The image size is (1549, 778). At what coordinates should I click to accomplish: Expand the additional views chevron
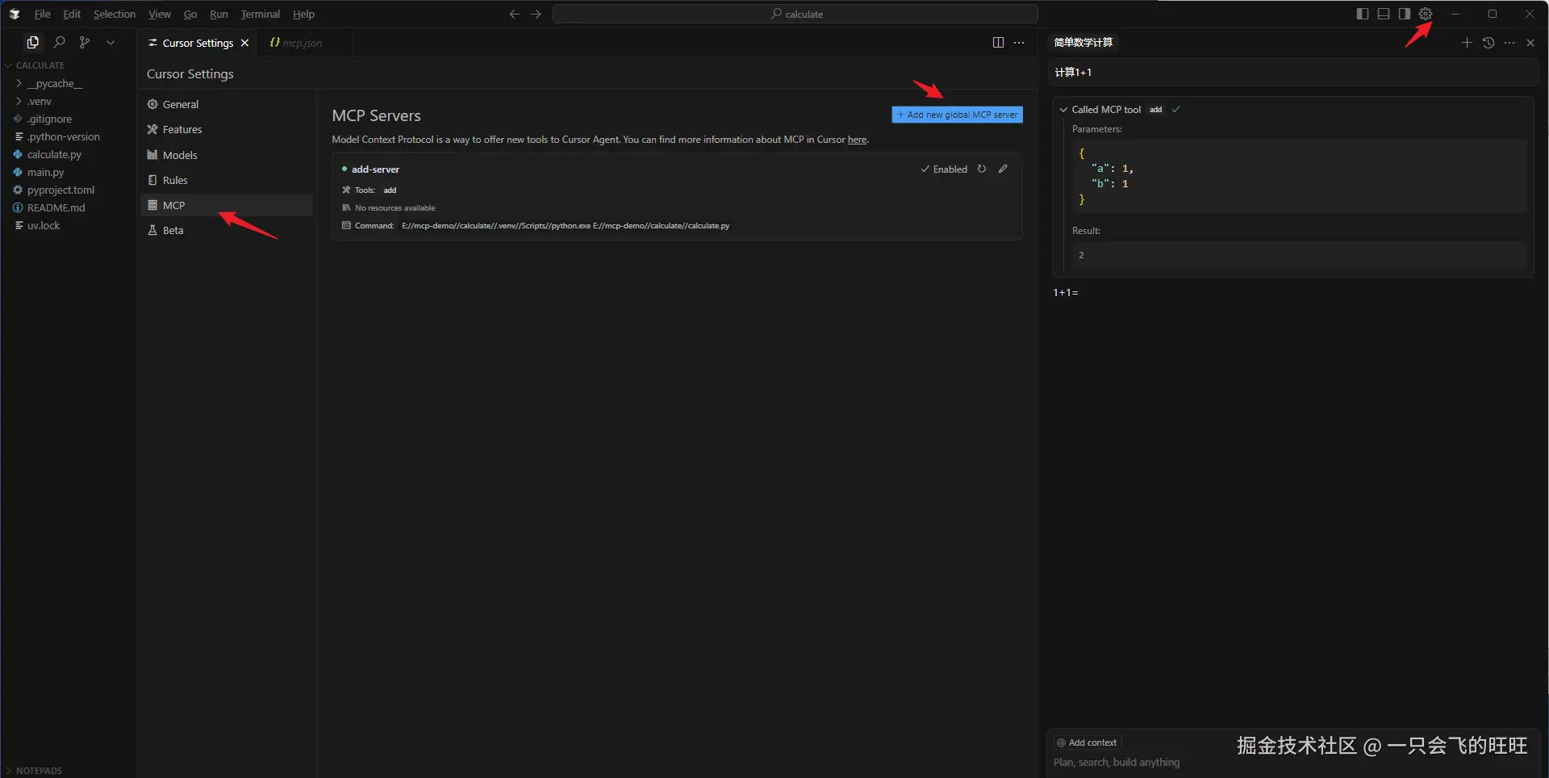[111, 42]
